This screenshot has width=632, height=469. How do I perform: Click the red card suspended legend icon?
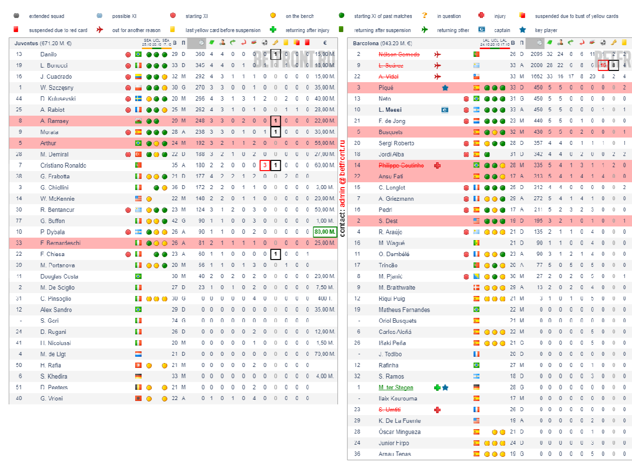click(x=16, y=30)
